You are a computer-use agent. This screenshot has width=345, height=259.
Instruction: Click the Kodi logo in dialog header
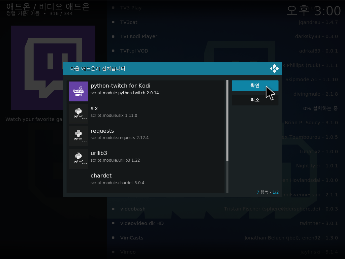[x=274, y=69]
